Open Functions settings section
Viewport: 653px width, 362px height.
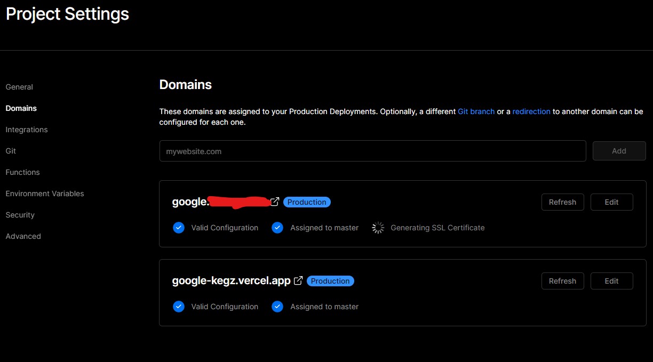pos(22,172)
